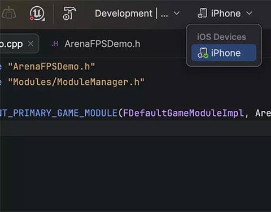The width and height of the screenshot is (271, 212).
Task: Click the iOS Devices section header
Action: 221,37
